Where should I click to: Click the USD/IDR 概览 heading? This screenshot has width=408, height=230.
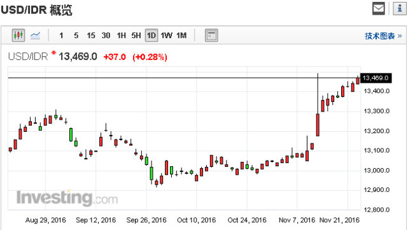(x=36, y=10)
